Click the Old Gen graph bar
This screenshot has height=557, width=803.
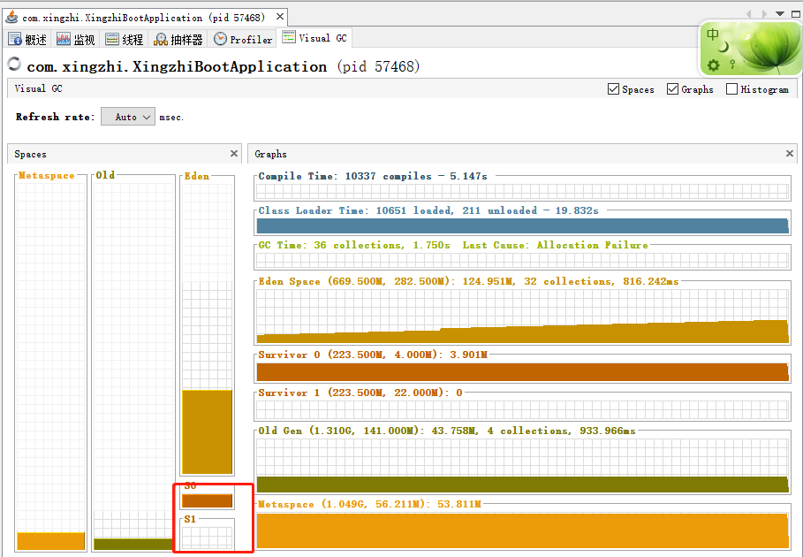(x=522, y=485)
